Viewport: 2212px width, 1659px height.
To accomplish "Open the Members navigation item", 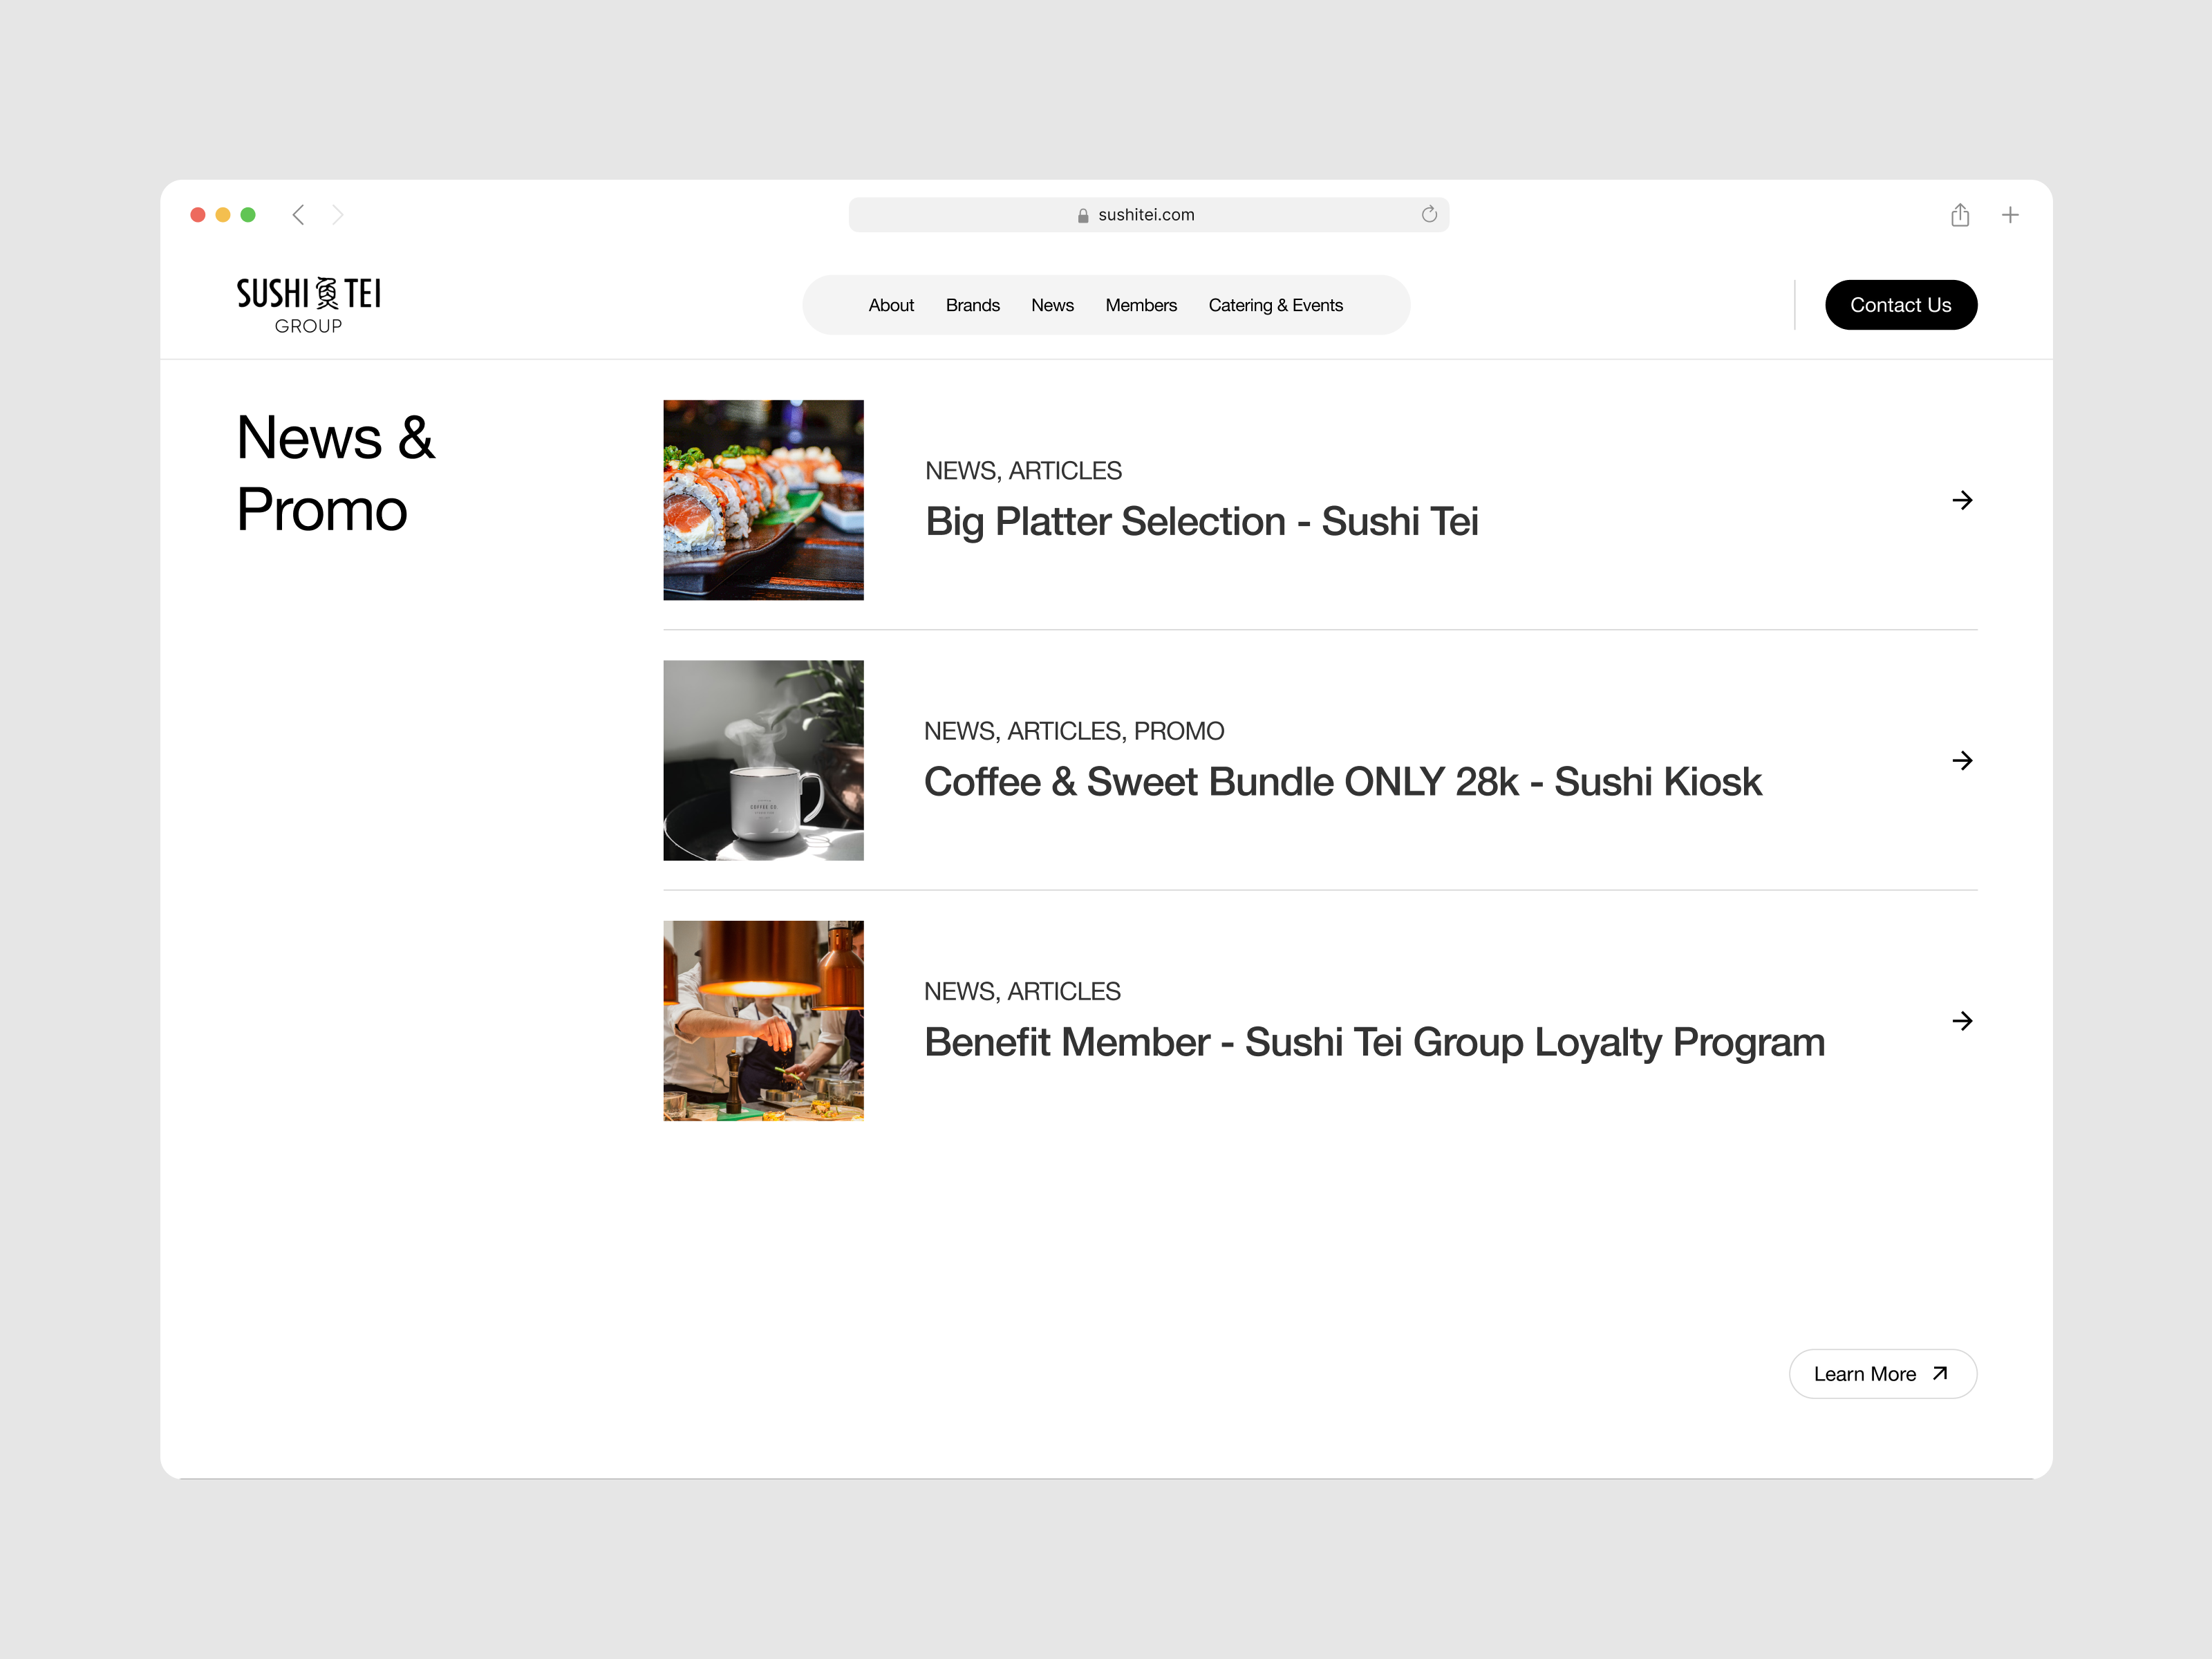I will tap(1141, 305).
